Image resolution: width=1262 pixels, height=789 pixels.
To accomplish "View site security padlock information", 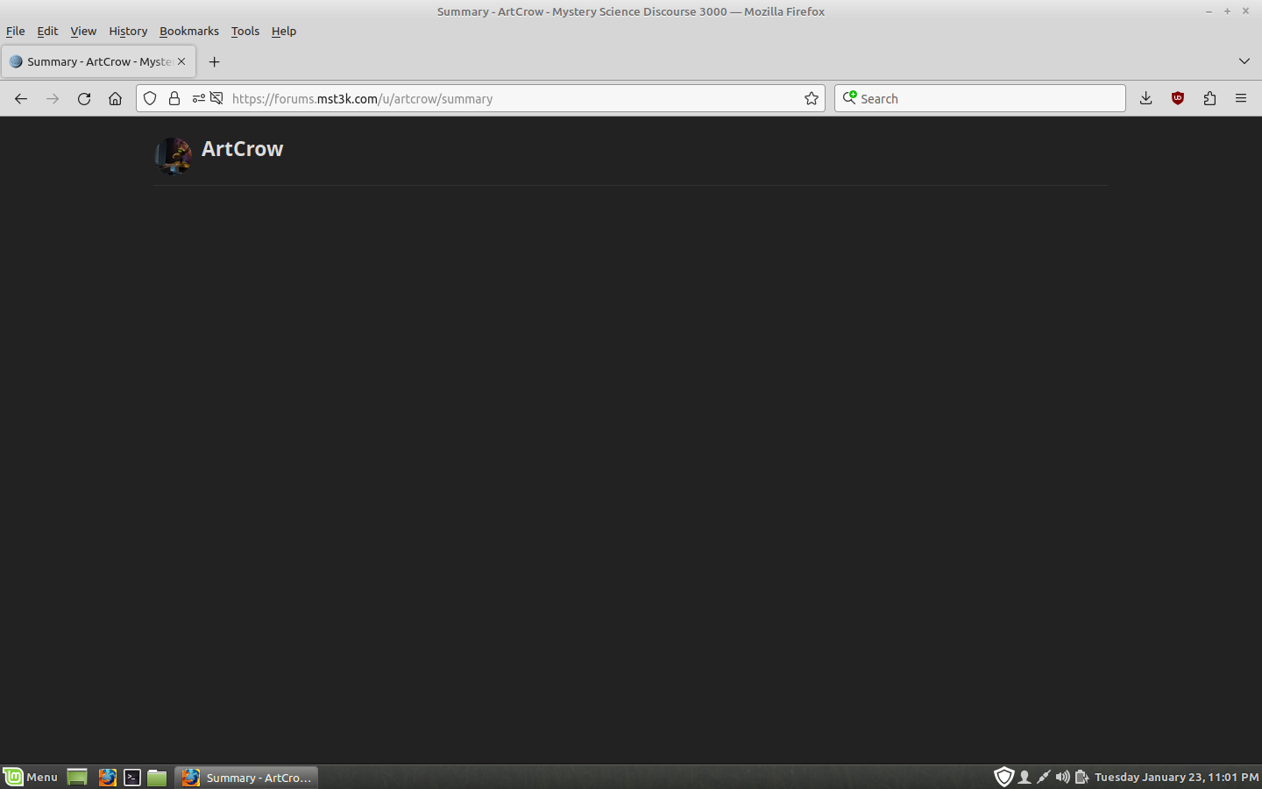I will tap(174, 98).
